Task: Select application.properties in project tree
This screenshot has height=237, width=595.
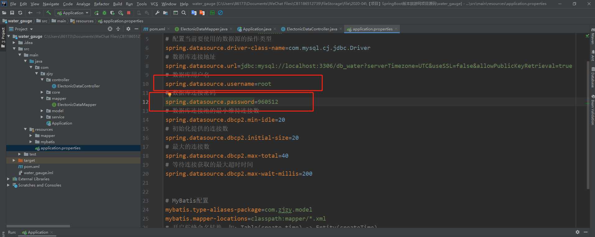Action: 60,148
